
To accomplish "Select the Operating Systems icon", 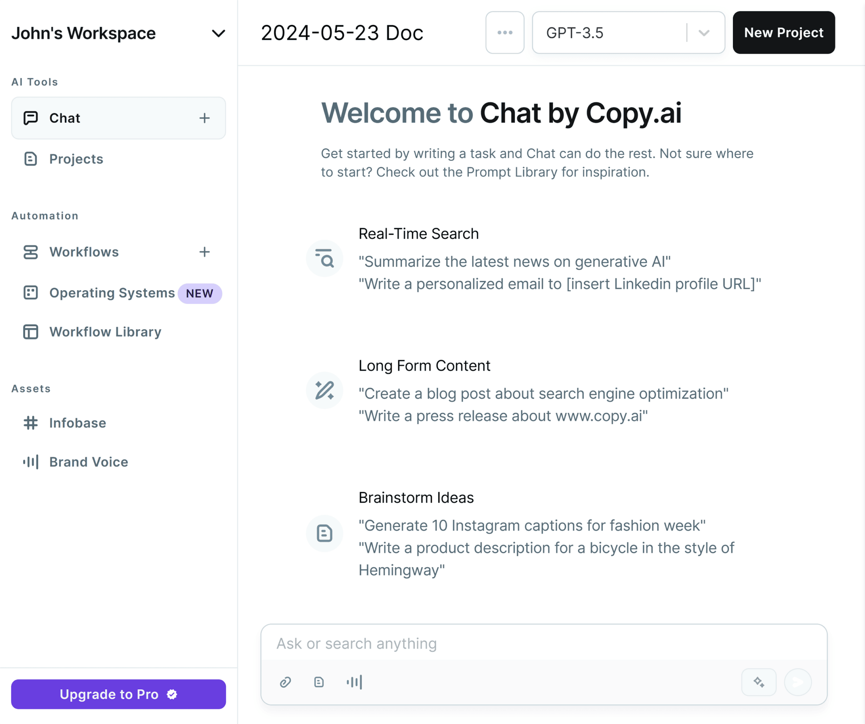I will pos(30,292).
